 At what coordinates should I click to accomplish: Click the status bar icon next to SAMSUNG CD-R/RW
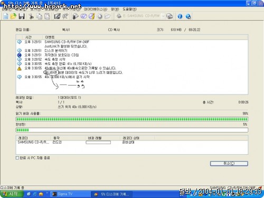click(260, 187)
